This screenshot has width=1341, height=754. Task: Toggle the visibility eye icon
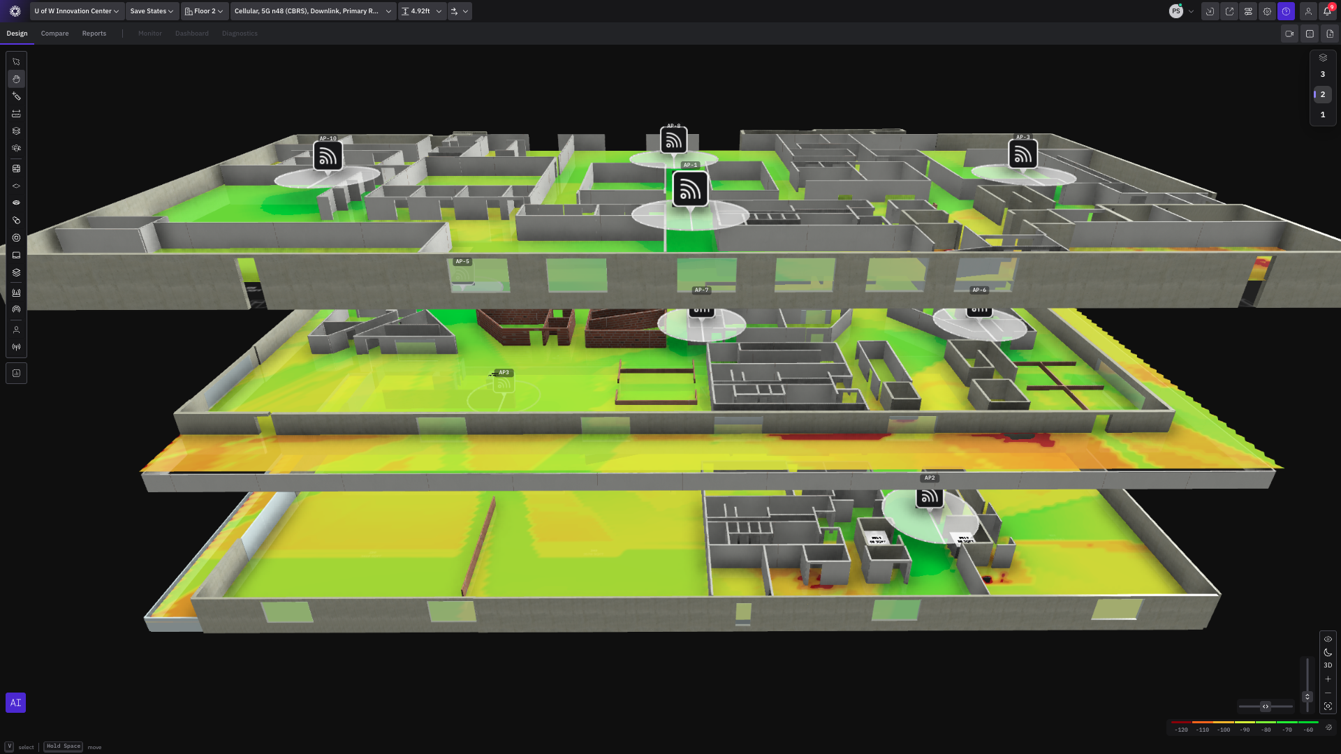1328,639
